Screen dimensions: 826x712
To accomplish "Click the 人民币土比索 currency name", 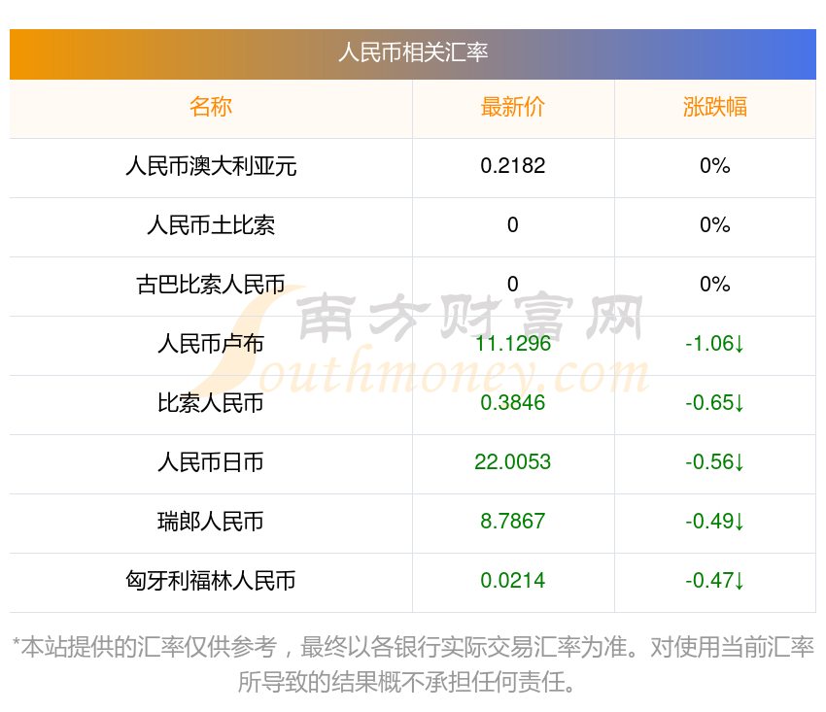I will [211, 225].
